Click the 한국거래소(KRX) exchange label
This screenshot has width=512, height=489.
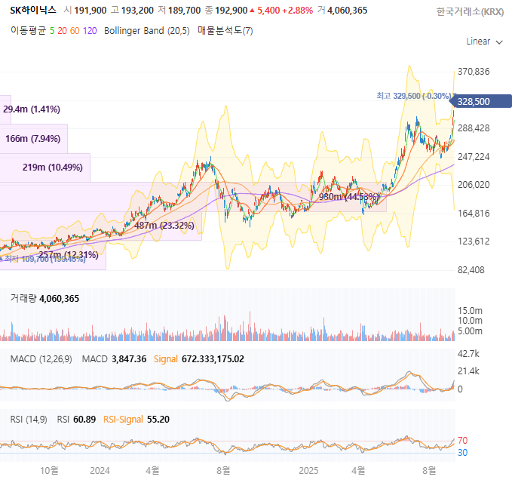click(471, 12)
